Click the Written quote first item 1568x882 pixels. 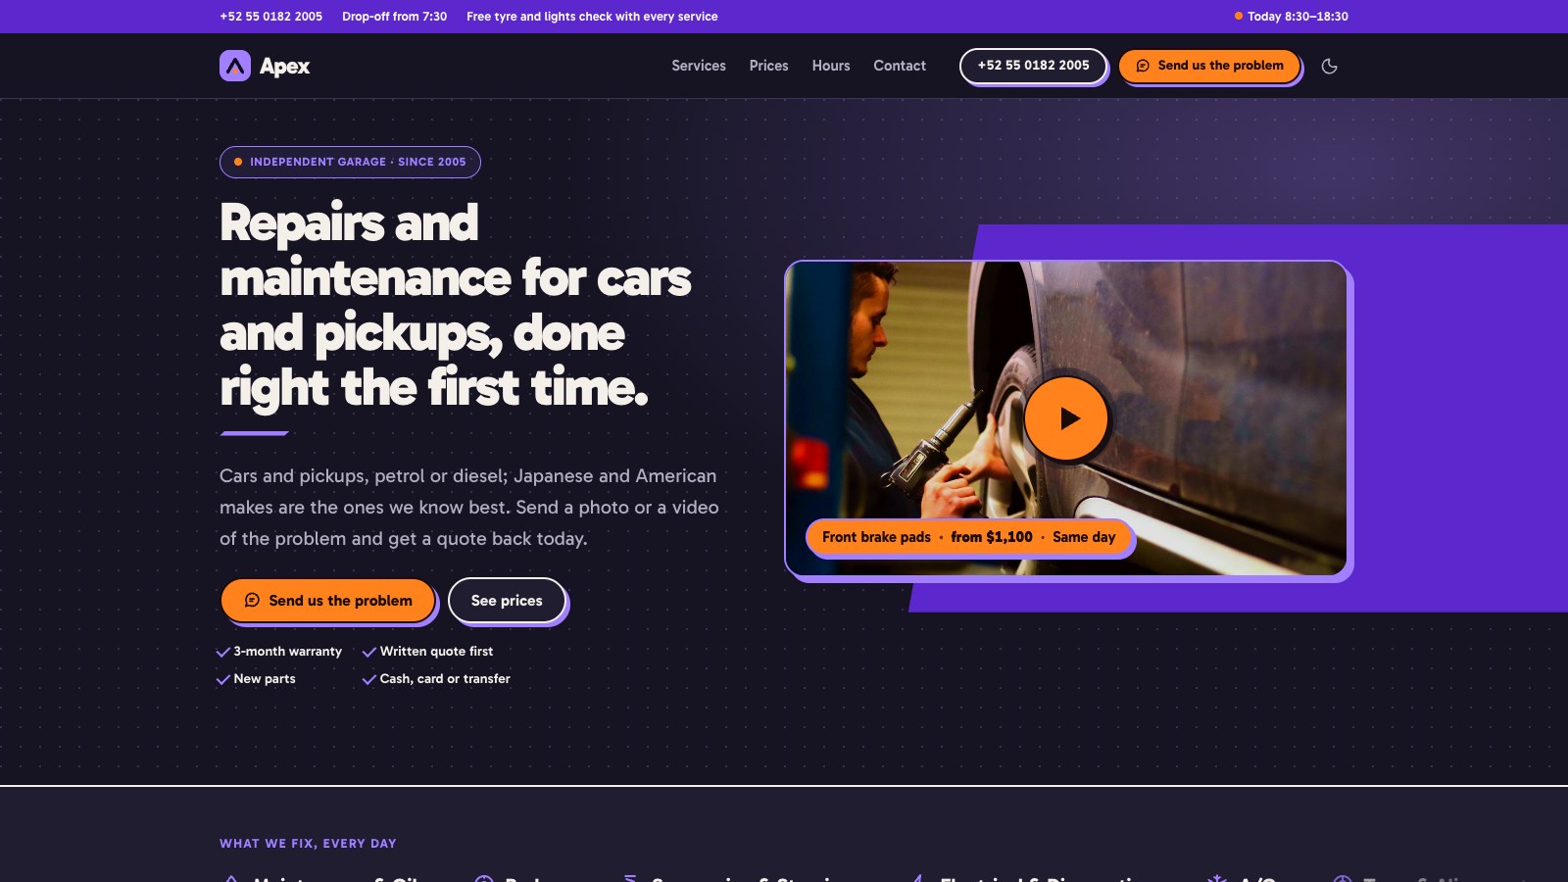coord(427,652)
